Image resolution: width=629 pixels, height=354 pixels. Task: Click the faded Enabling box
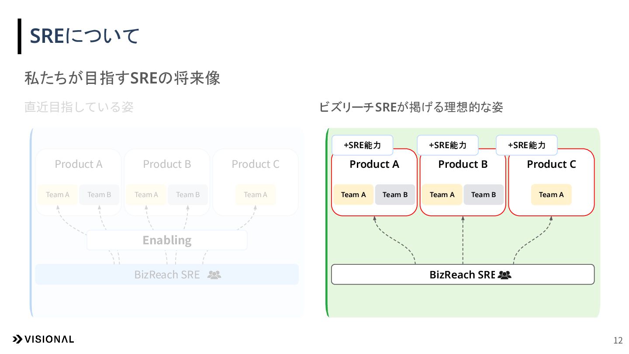click(167, 240)
